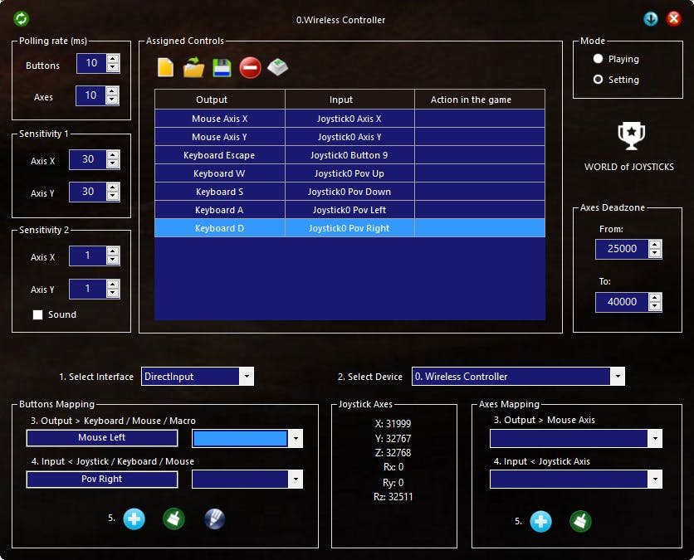The height and width of the screenshot is (560, 694).
Task: Add the button mapping with plus icon
Action: pyautogui.click(x=134, y=519)
